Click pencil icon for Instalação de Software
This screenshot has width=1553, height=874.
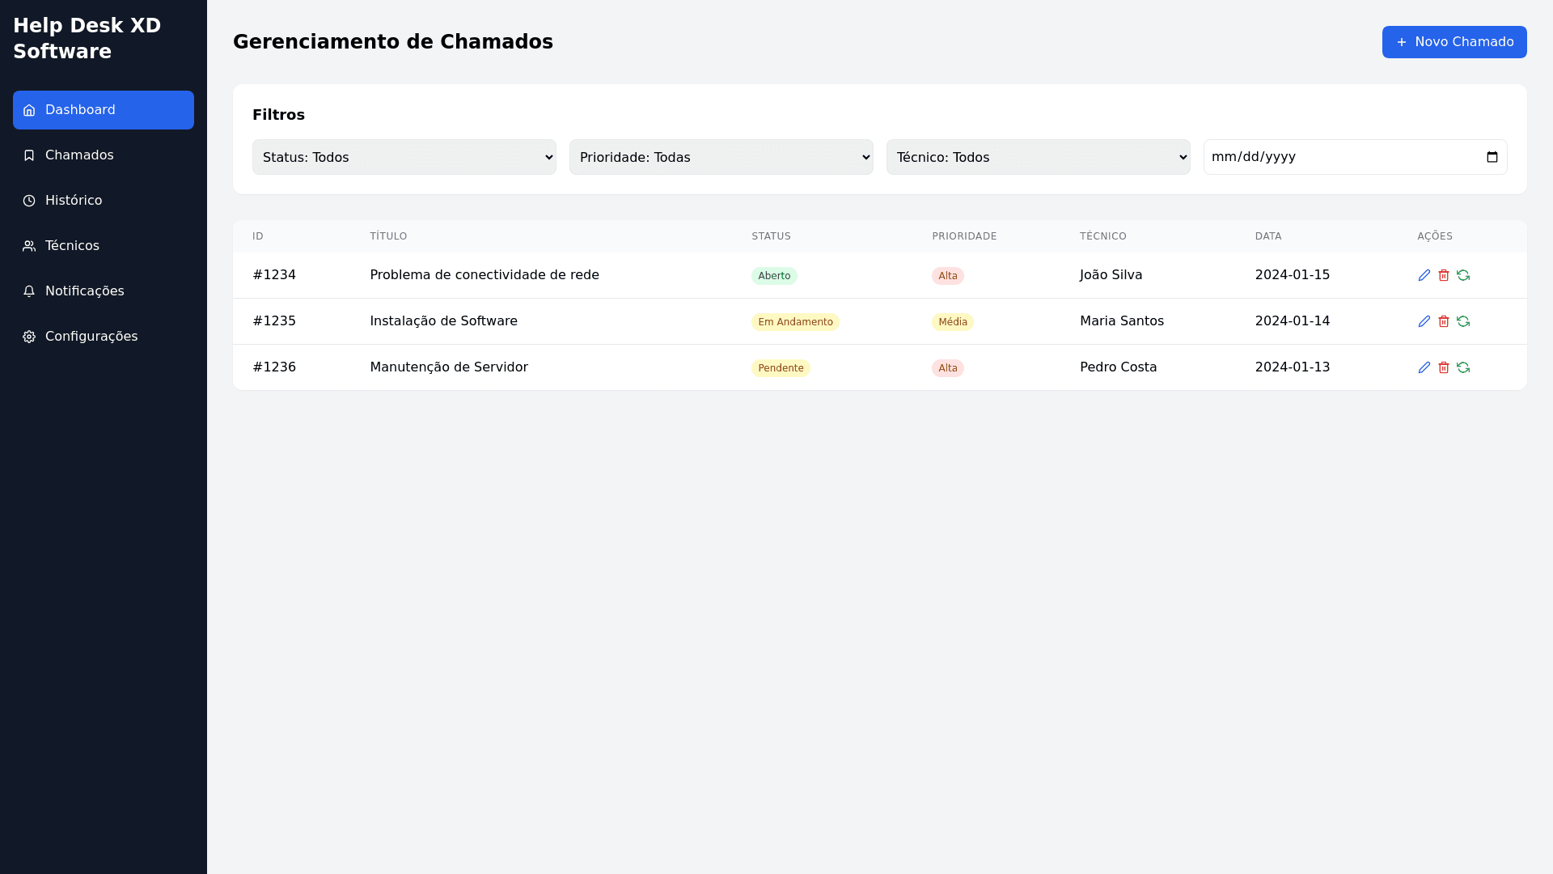coord(1424,321)
